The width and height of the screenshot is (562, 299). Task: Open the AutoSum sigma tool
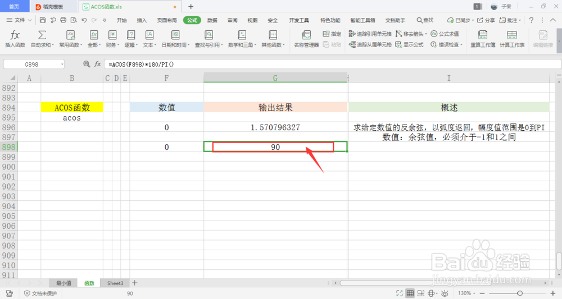[42, 35]
